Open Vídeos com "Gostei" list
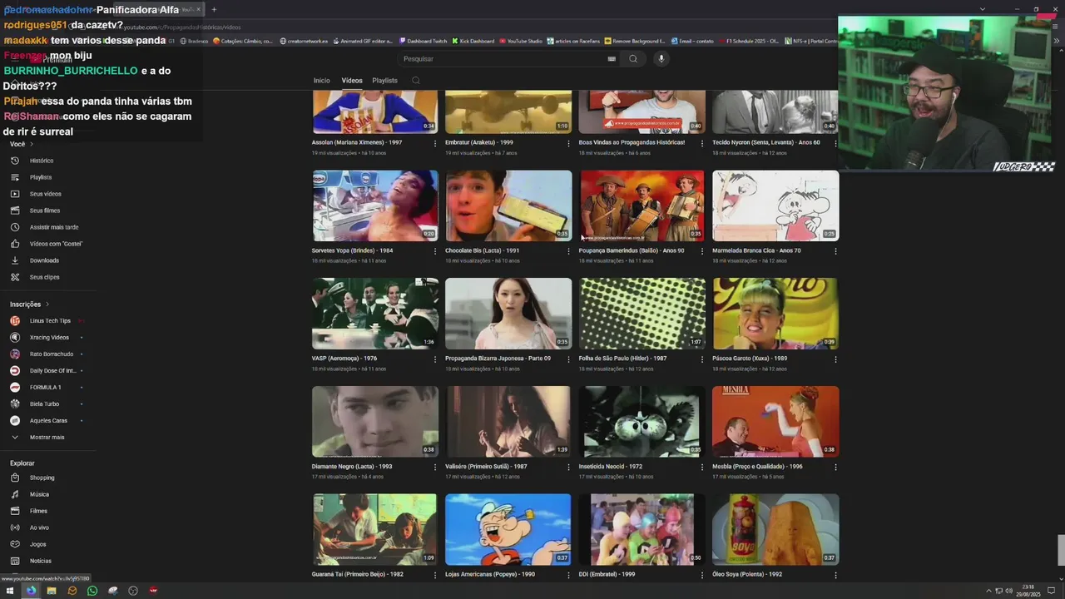 (56, 244)
